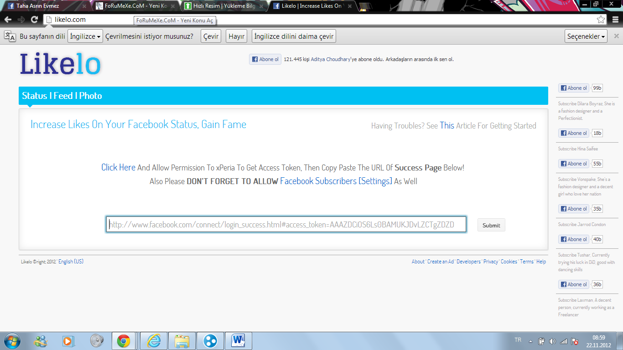Screen dimensions: 623x350
Task: Click İngilizce dilini daima çevir button
Action: pyautogui.click(x=294, y=36)
